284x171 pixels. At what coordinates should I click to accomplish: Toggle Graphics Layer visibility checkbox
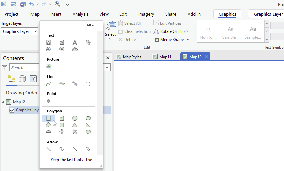[x=12, y=110]
